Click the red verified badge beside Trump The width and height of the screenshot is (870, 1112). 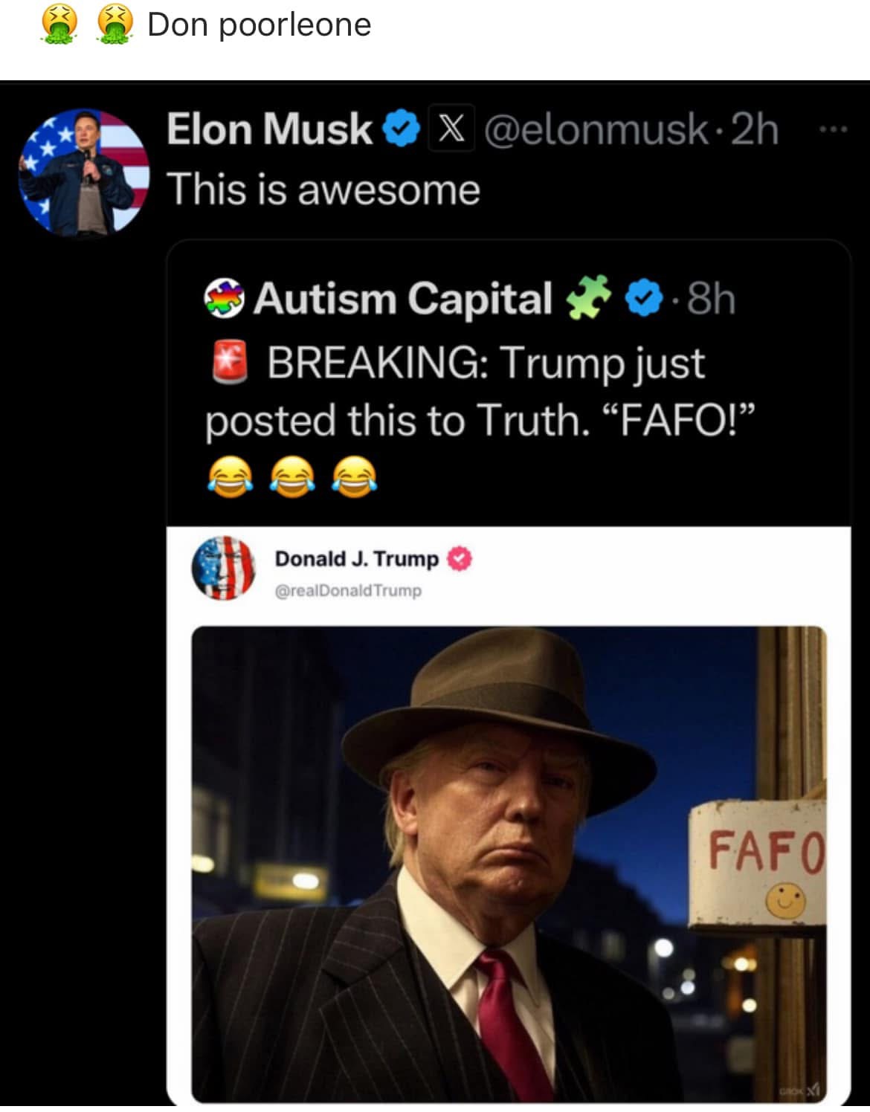coord(460,559)
